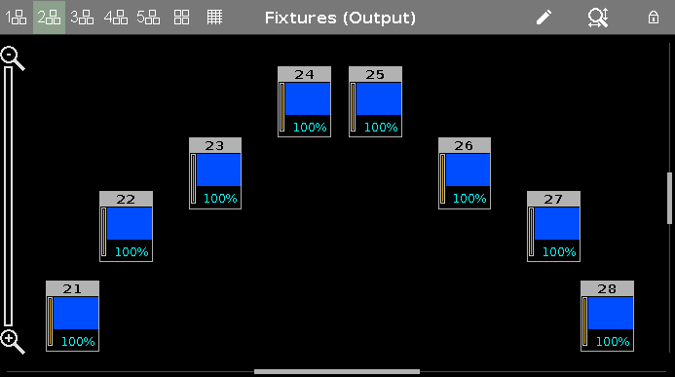Click fixture 21 blue color box
Image resolution: width=675 pixels, height=377 pixels.
(76, 314)
